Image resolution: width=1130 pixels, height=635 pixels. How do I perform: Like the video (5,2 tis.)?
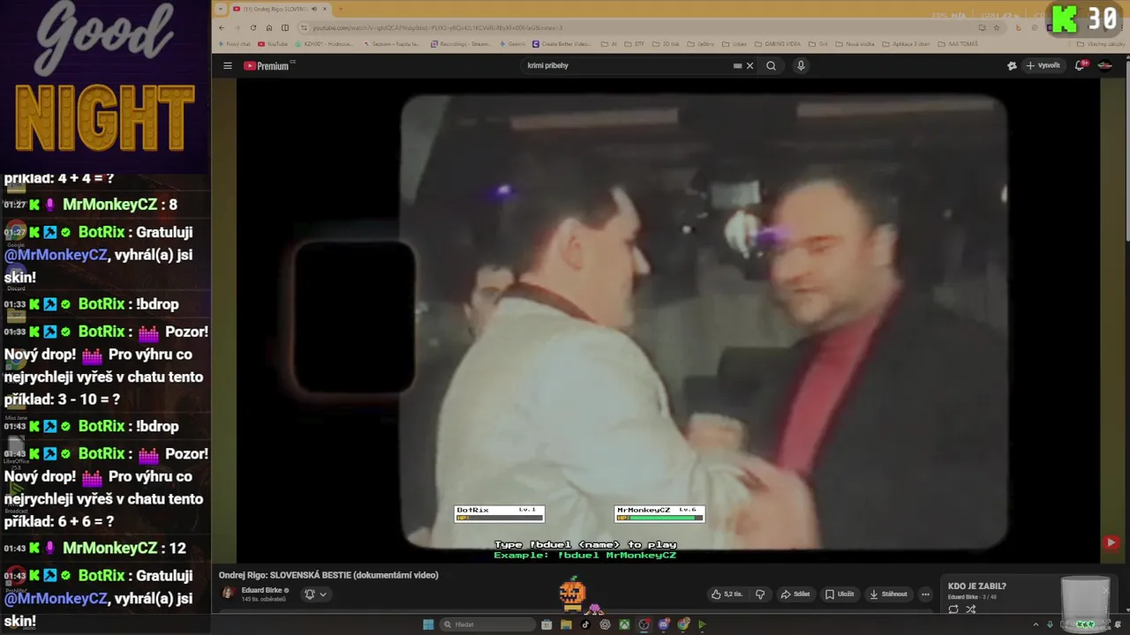click(x=727, y=594)
